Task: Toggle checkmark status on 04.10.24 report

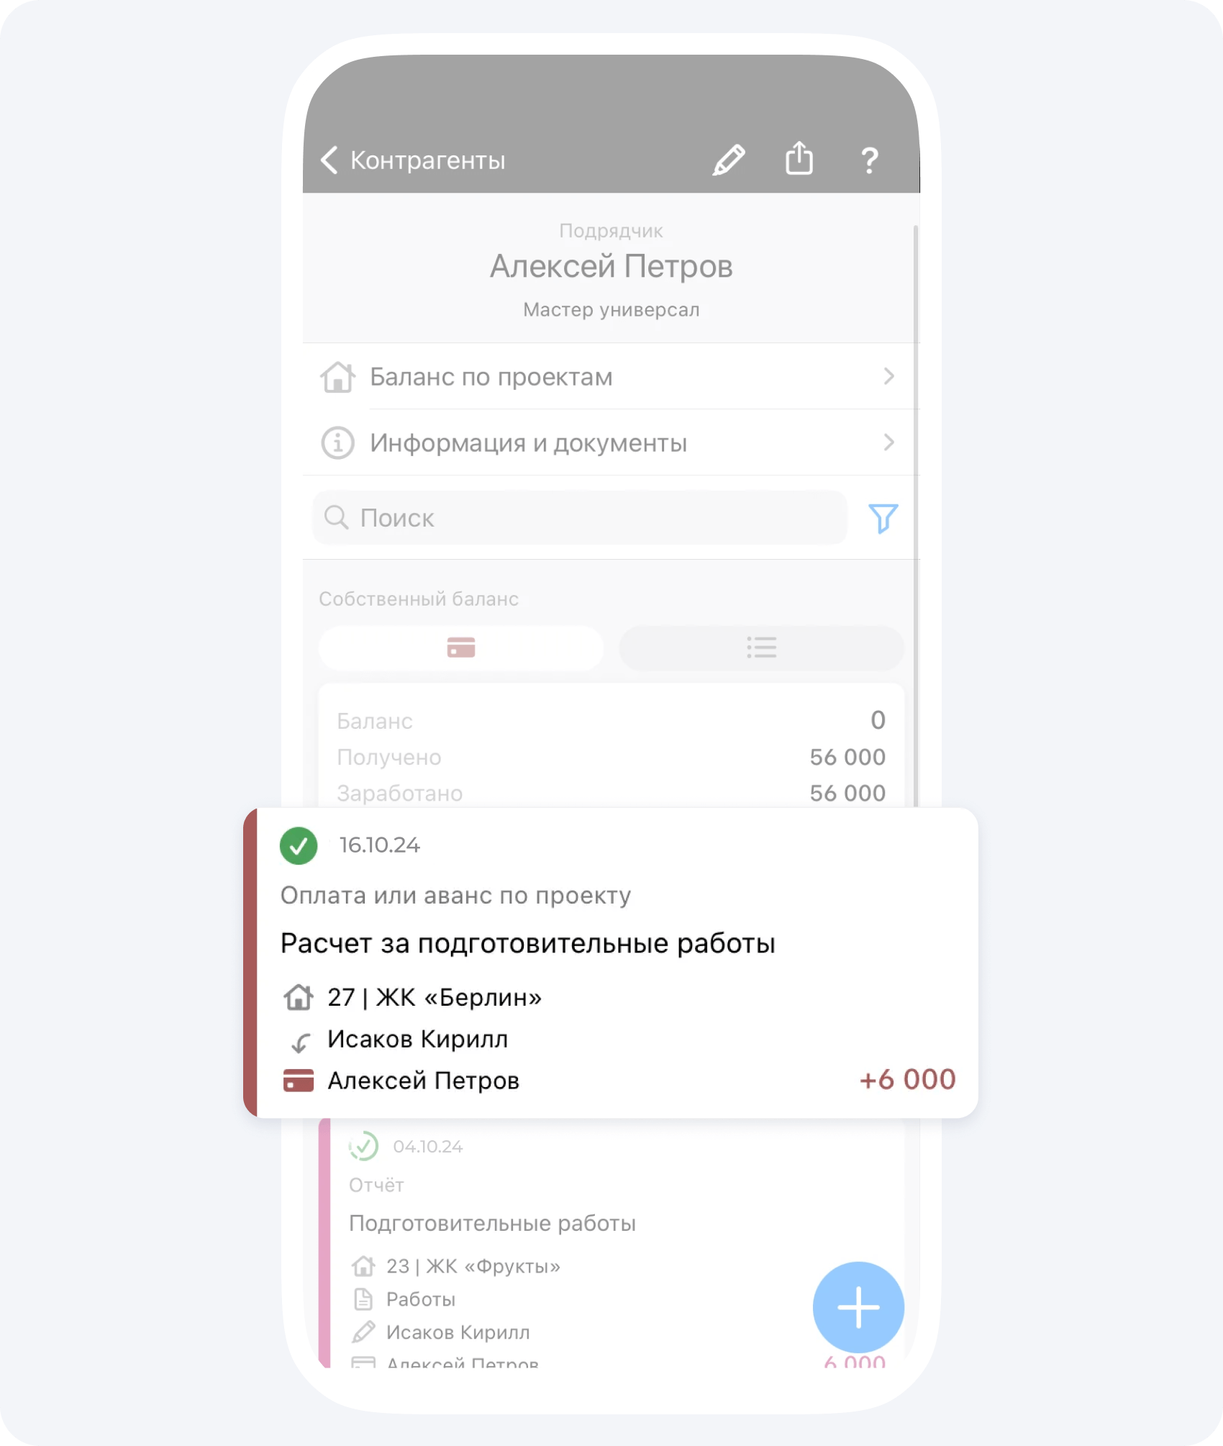Action: tap(363, 1146)
